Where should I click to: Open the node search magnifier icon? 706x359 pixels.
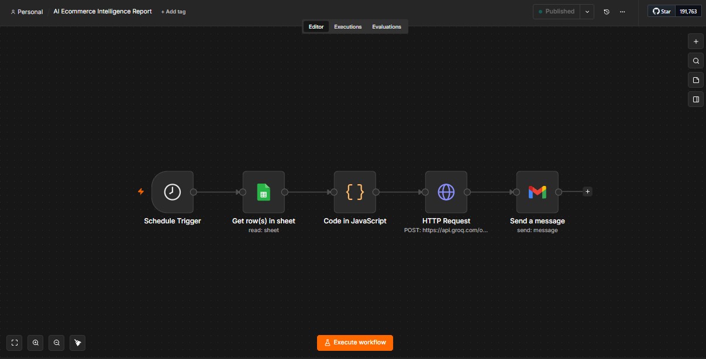695,61
